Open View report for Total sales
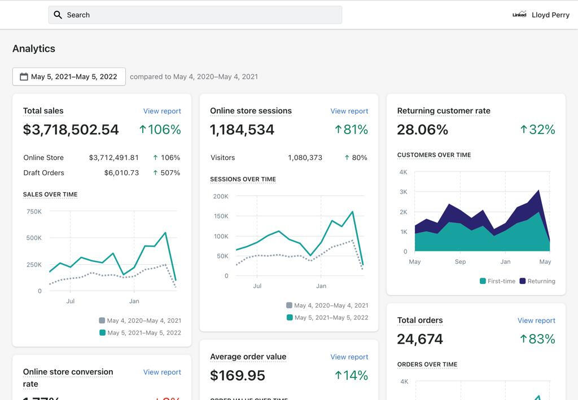The width and height of the screenshot is (578, 400). tap(162, 111)
